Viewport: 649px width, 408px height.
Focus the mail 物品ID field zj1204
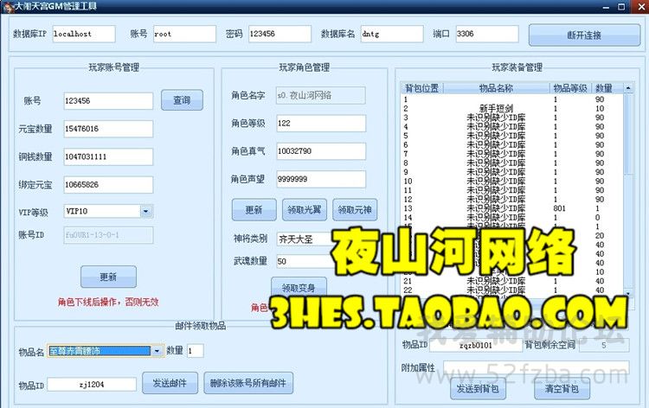tap(92, 385)
